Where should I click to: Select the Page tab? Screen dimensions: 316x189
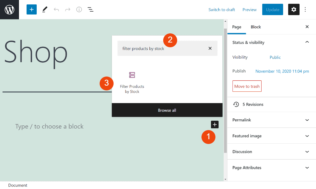click(237, 27)
